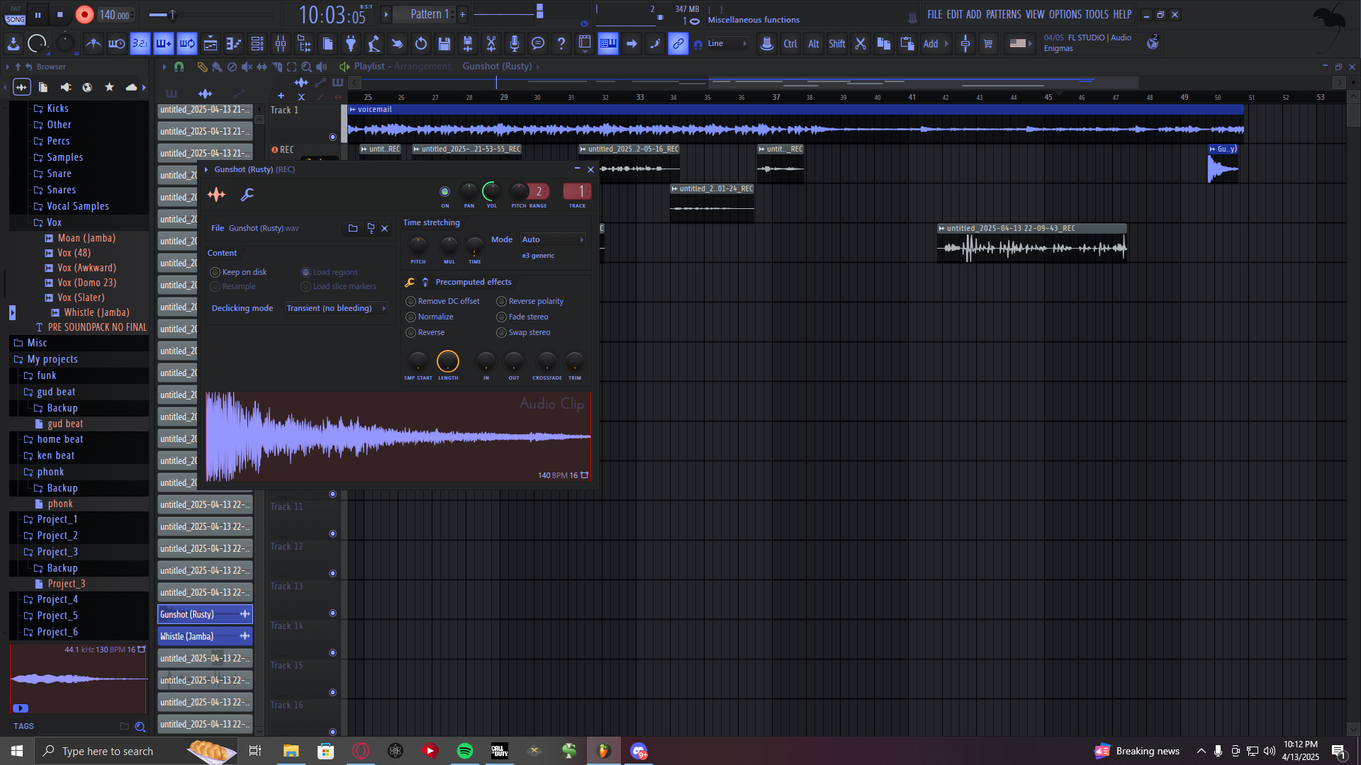Open the mixer from the toolbar
This screenshot has height=765, width=1361.
click(x=281, y=44)
